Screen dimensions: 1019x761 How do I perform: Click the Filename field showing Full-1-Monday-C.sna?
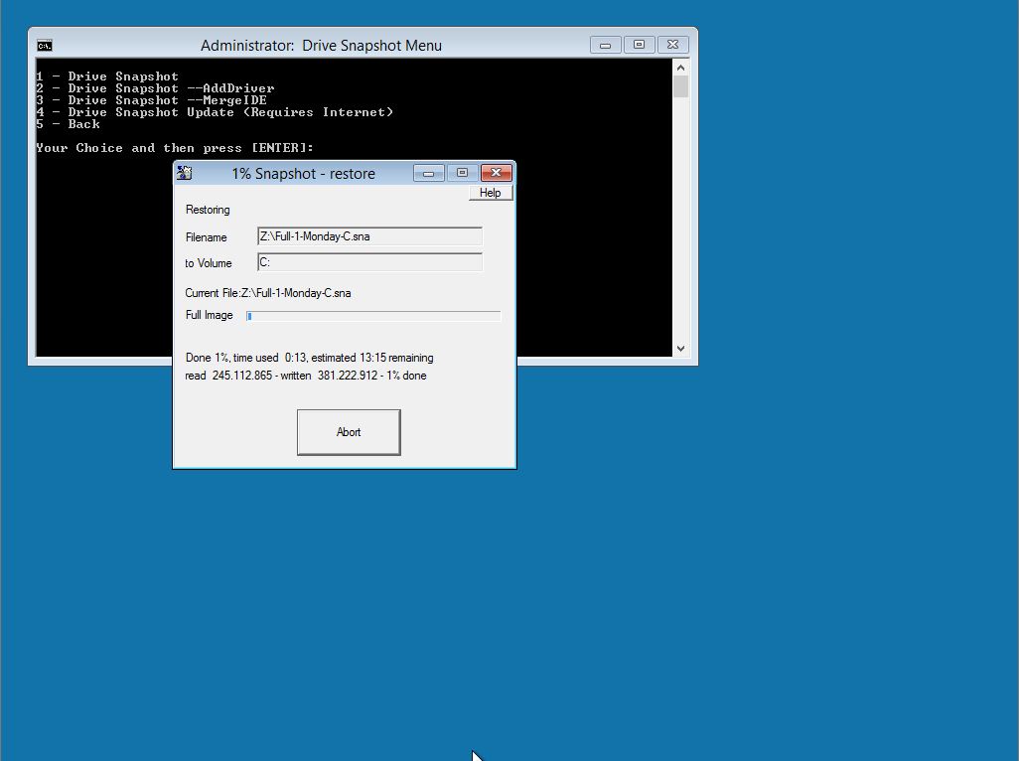(x=369, y=236)
